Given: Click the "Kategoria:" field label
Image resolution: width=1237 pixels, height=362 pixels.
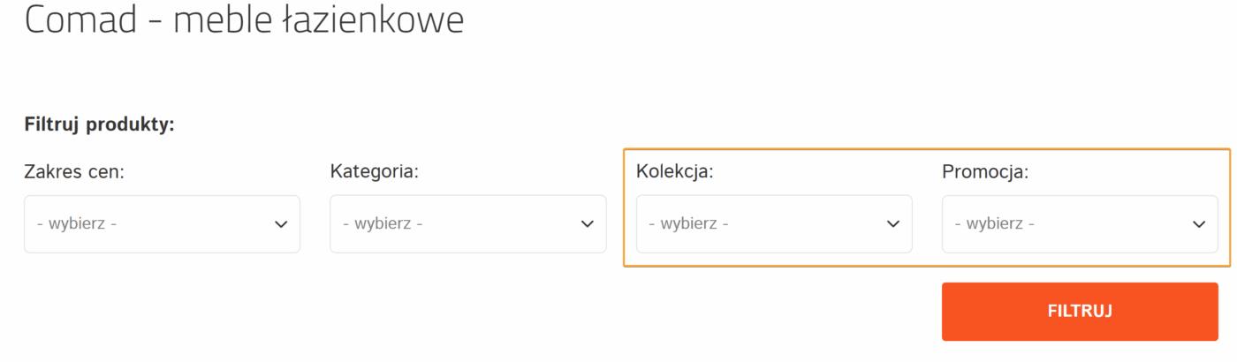Looking at the screenshot, I should [374, 171].
